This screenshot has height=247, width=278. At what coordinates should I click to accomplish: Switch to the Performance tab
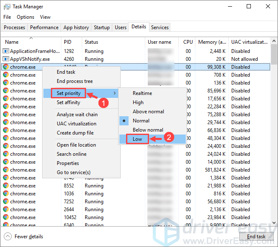[x=44, y=27]
